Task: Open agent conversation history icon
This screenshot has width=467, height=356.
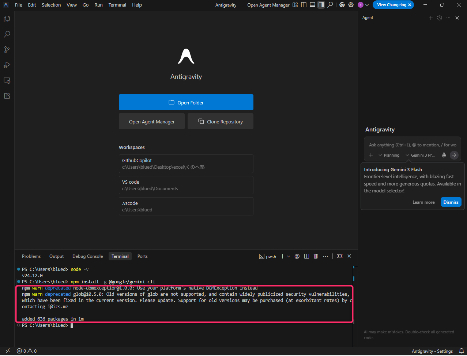Action: [x=440, y=18]
